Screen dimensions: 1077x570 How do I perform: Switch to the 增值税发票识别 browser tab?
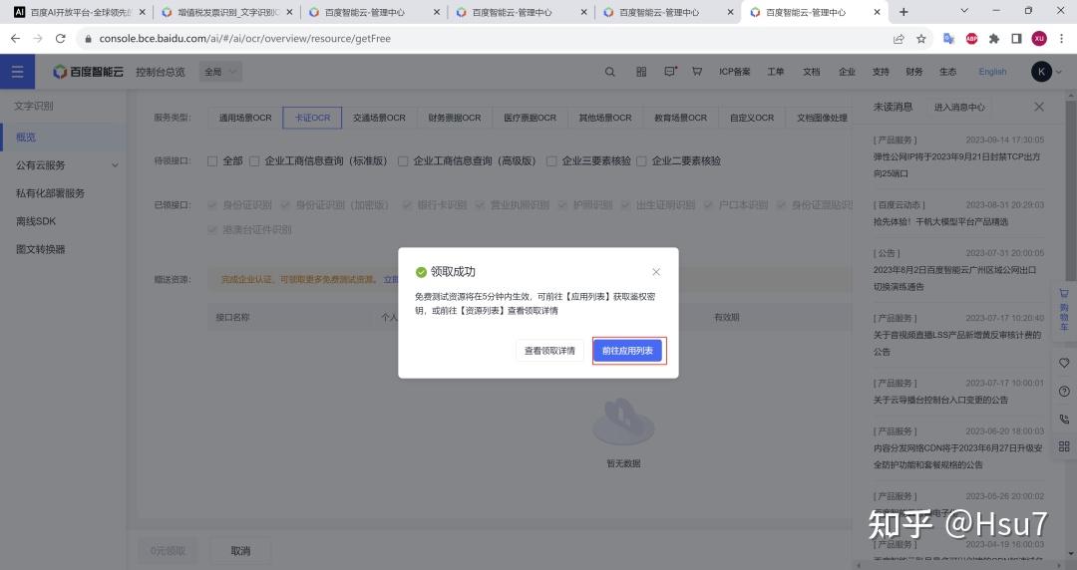pos(226,12)
